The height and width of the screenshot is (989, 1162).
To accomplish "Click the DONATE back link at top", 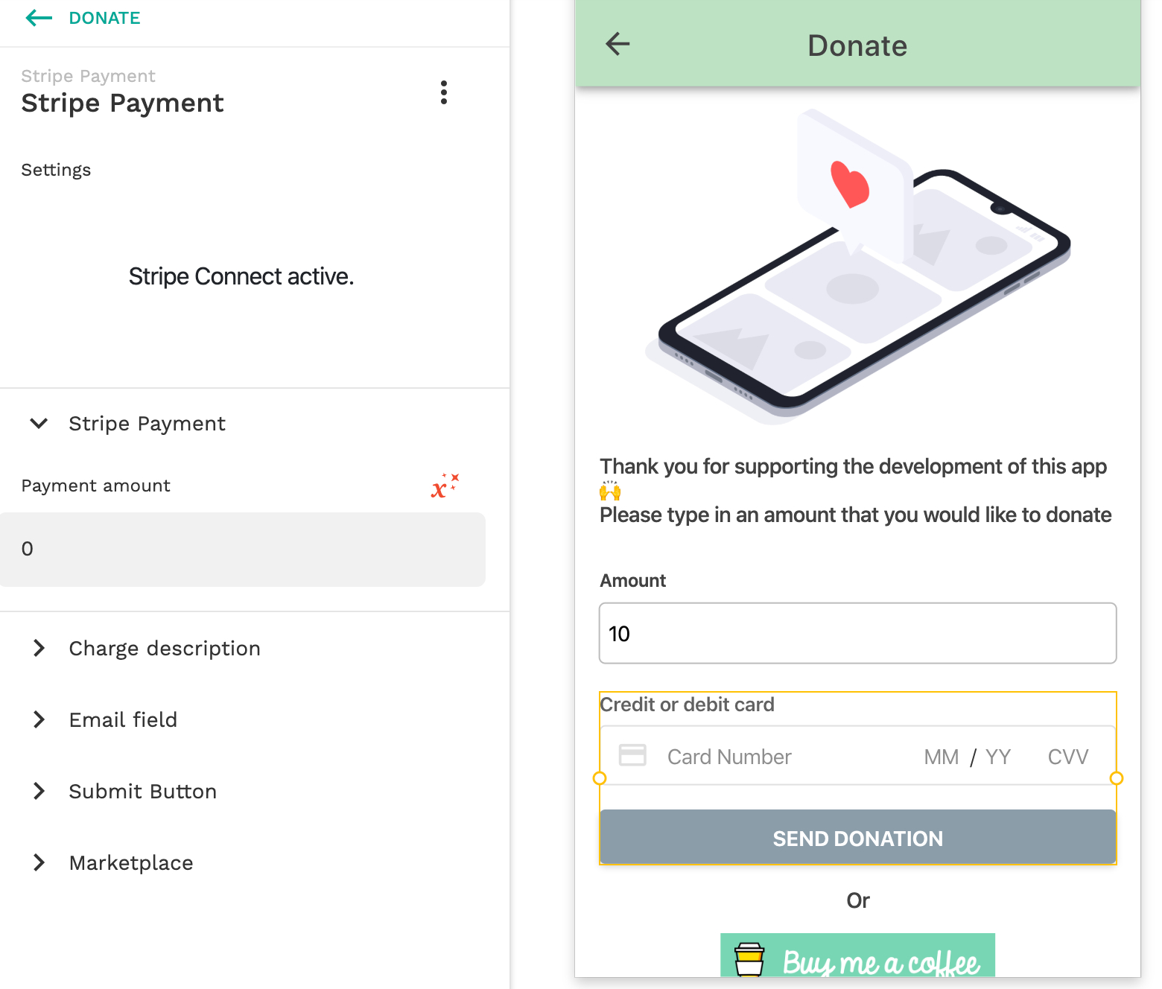I will 104,18.
